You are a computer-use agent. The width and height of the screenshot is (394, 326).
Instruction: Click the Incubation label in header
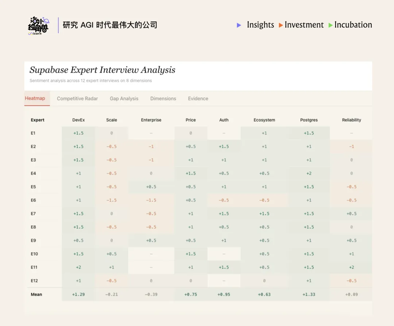pos(353,24)
